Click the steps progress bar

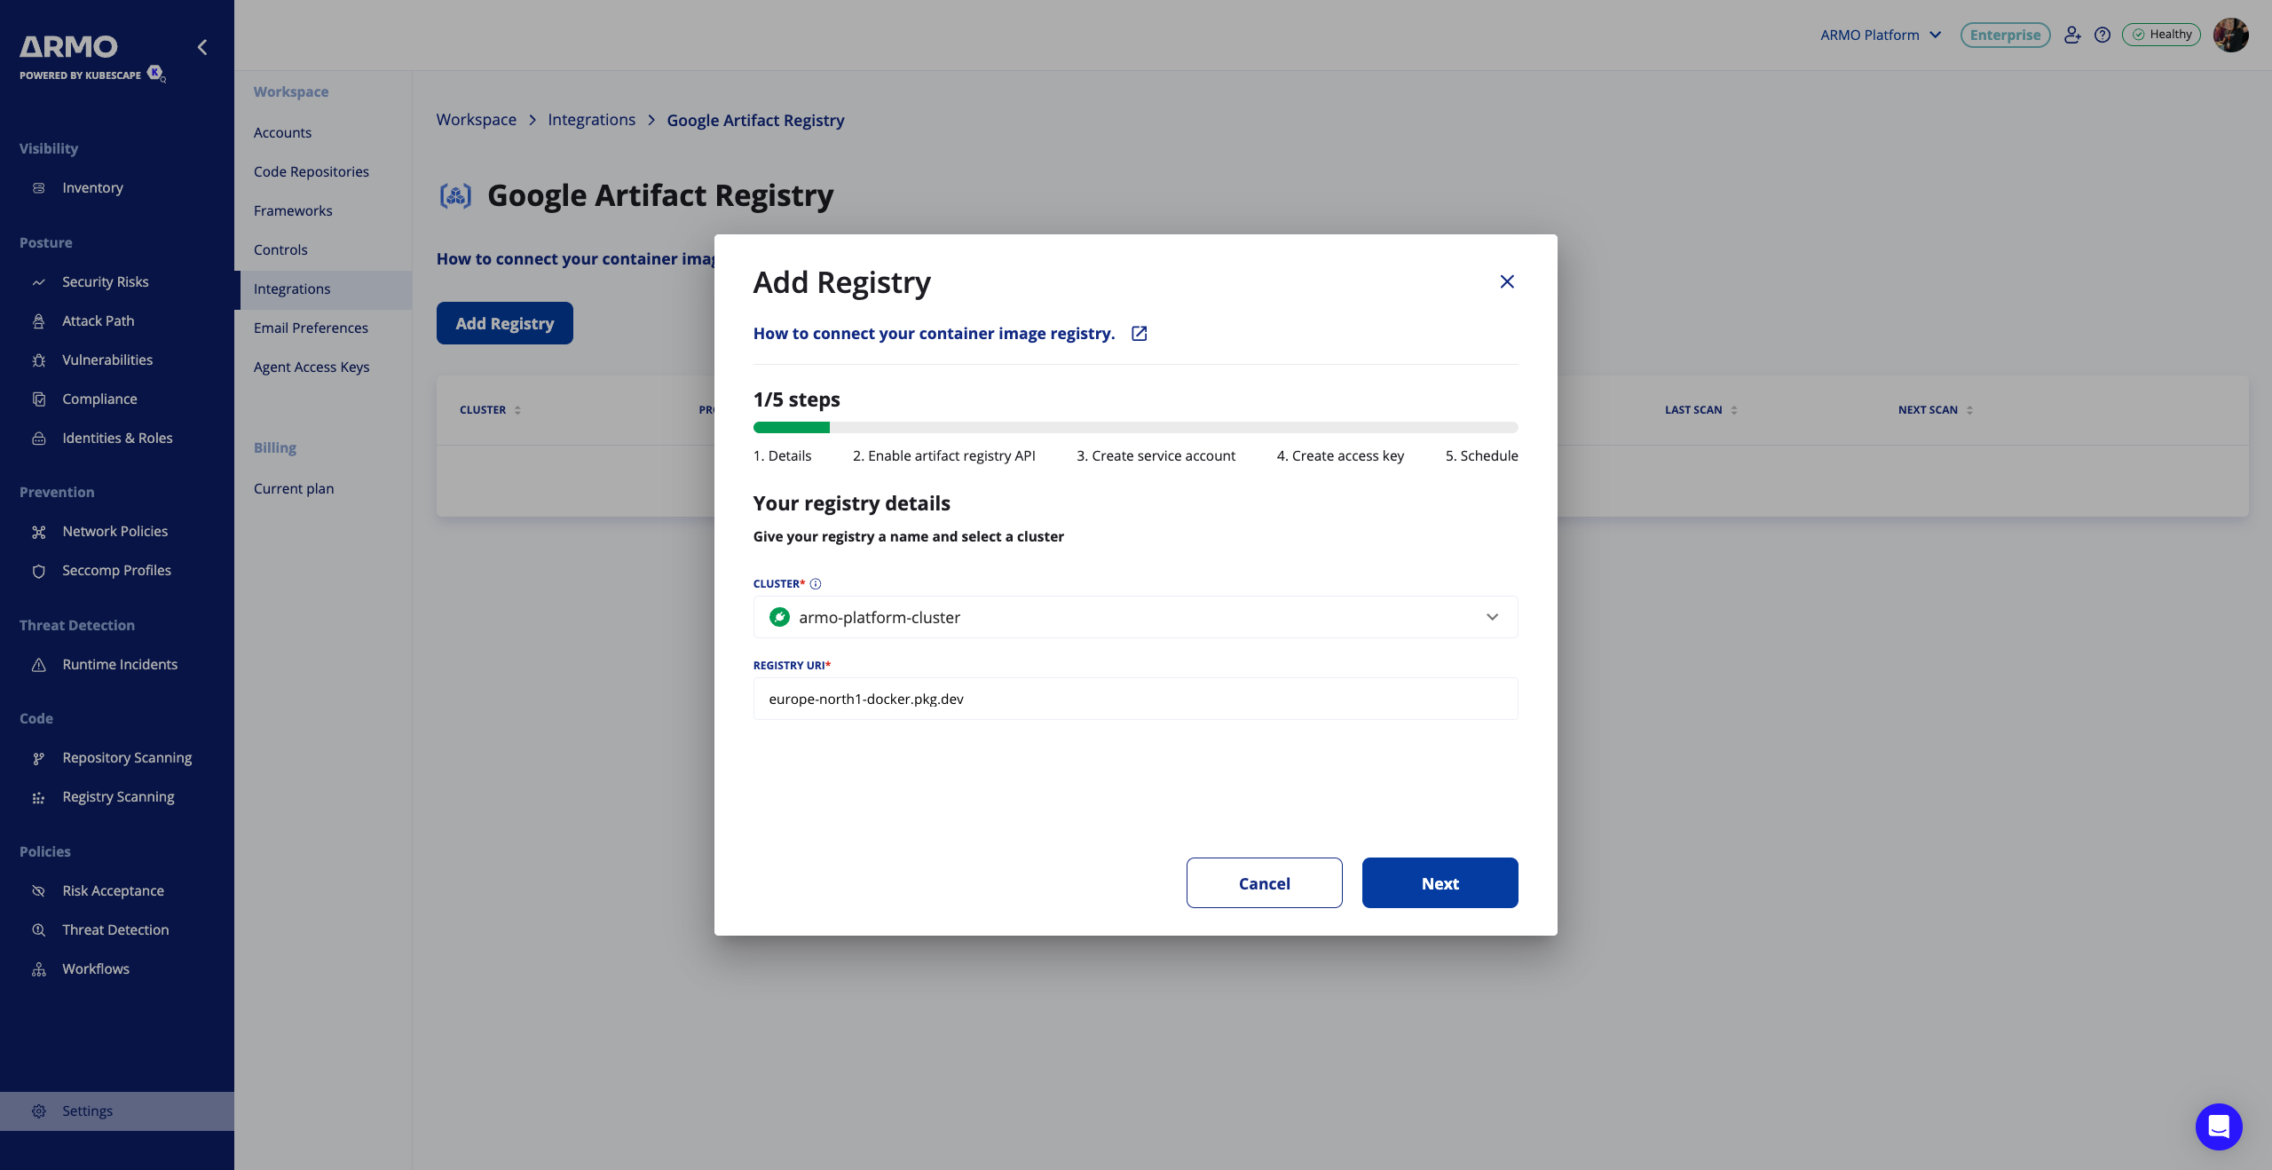point(1134,428)
